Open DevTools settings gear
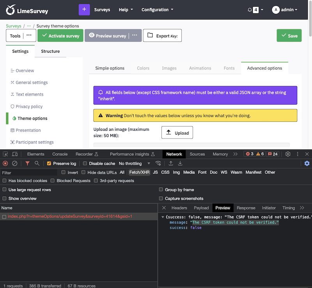The image size is (312, 288). coord(288,154)
